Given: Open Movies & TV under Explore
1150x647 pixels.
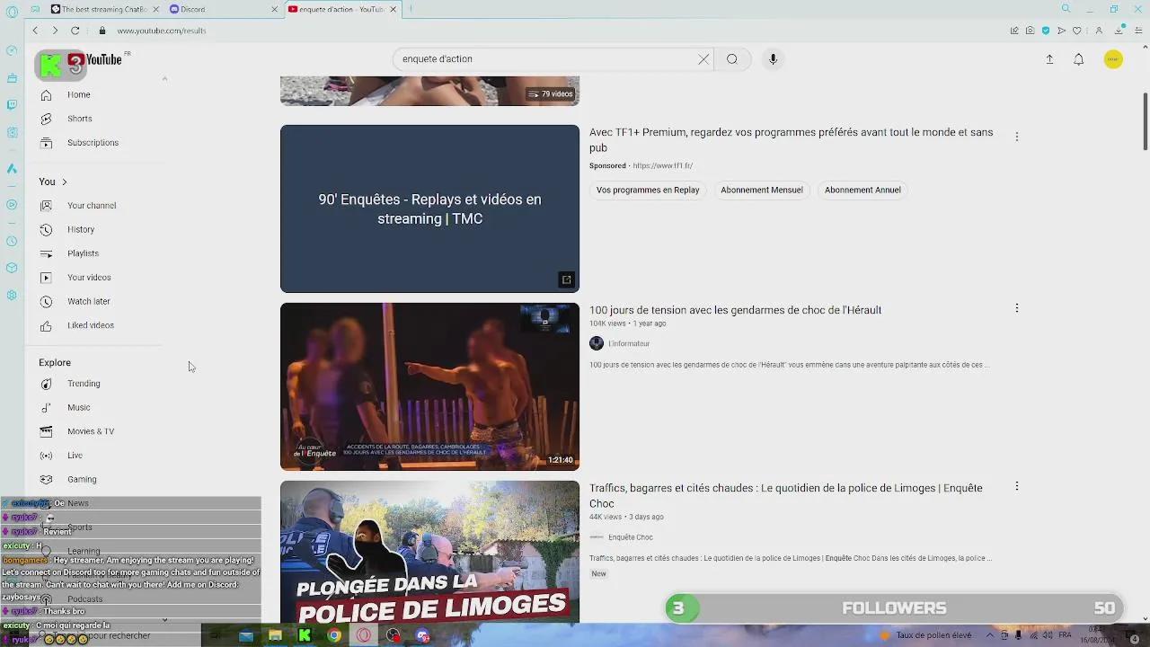Looking at the screenshot, I should click(x=90, y=431).
